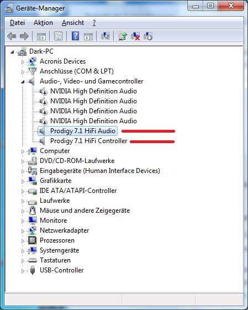
Task: Open the Aktion menu
Action: (x=43, y=23)
